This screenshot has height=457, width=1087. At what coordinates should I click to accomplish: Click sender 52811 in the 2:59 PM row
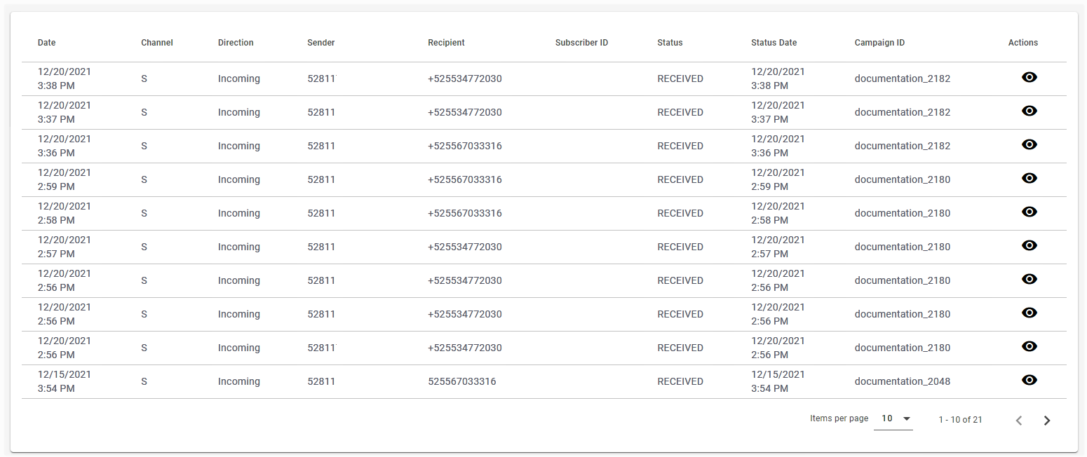pyautogui.click(x=321, y=179)
